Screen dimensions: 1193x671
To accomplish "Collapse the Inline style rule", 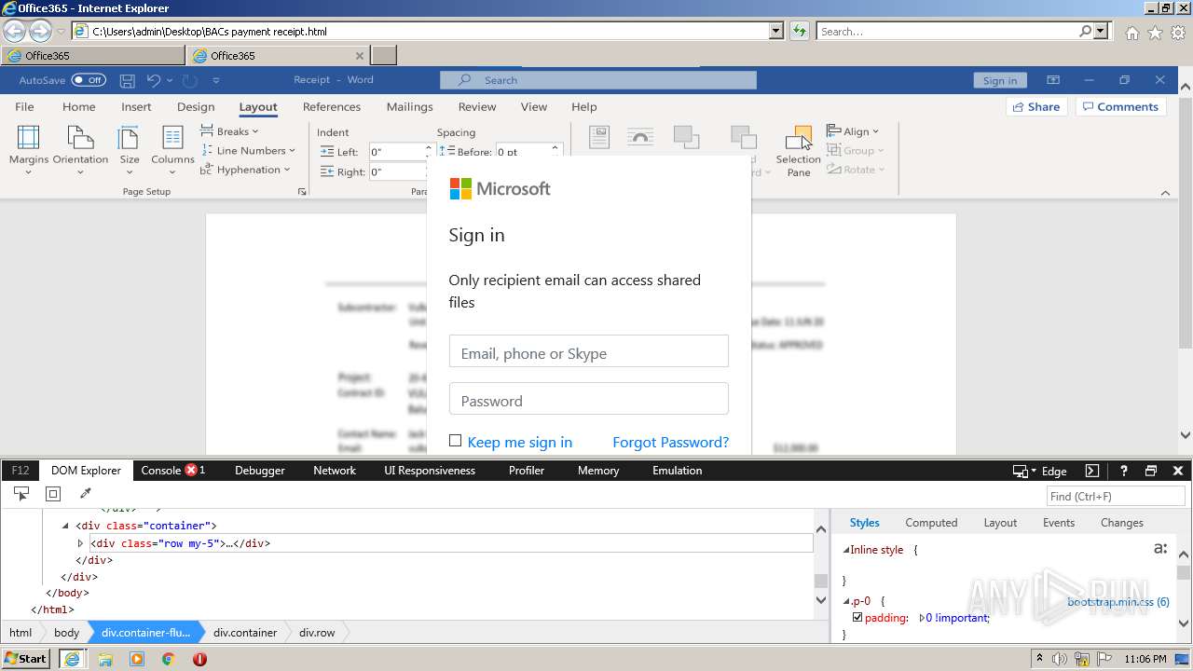I will pos(846,550).
